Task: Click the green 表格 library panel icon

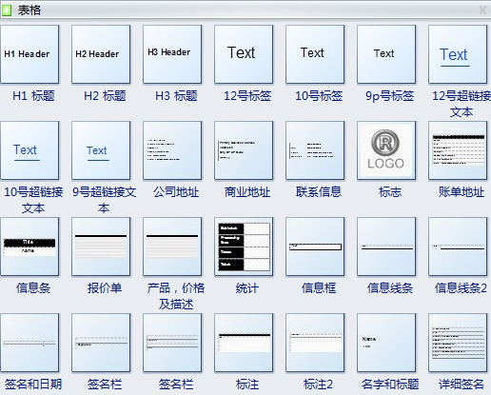Action: (7, 10)
